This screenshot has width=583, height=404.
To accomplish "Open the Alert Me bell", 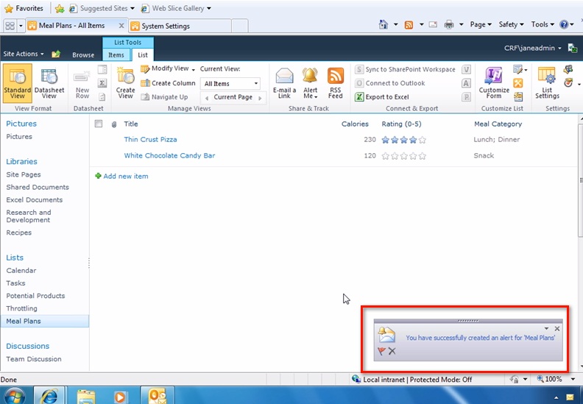I will 310,83.
